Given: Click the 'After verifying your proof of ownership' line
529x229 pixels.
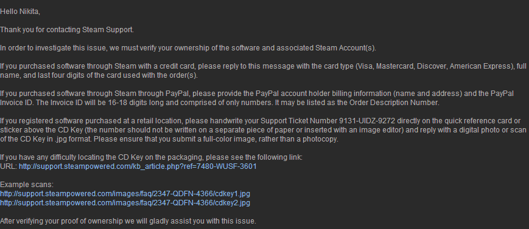Looking at the screenshot, I should (128, 221).
